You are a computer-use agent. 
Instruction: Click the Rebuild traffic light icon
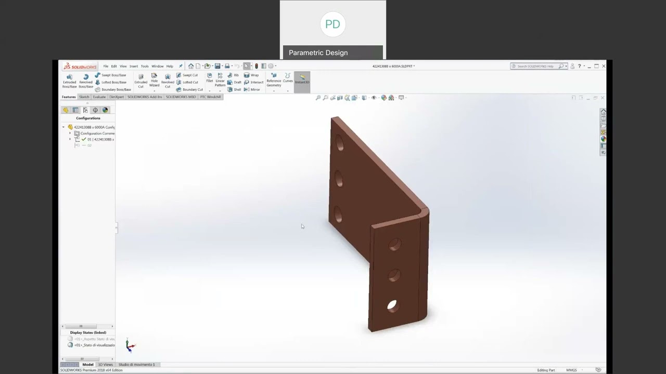point(256,66)
